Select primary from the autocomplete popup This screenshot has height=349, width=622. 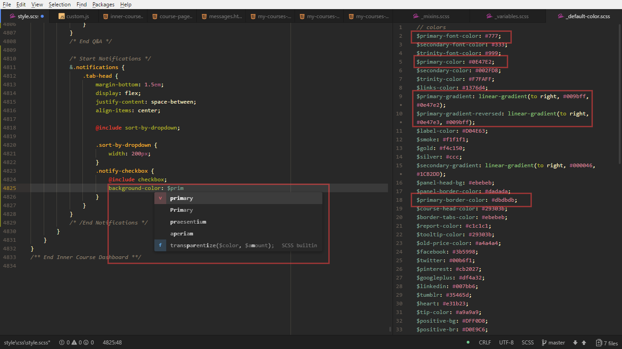pyautogui.click(x=182, y=198)
